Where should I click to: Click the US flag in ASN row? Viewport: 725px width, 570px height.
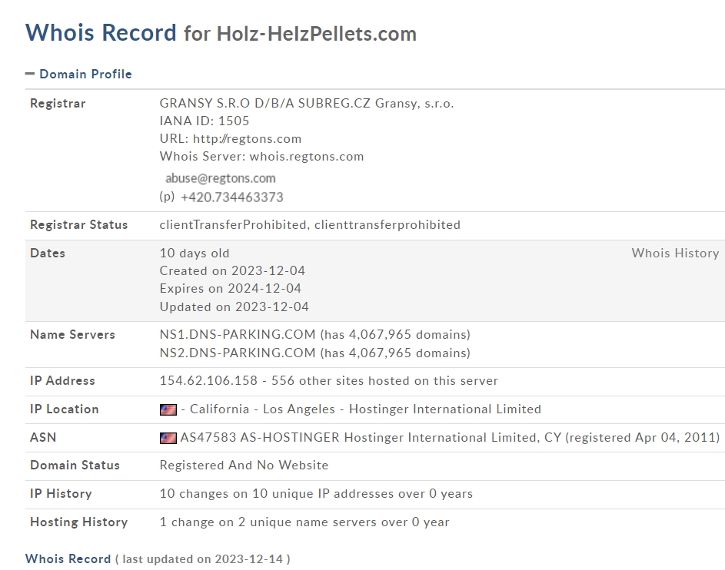168,437
